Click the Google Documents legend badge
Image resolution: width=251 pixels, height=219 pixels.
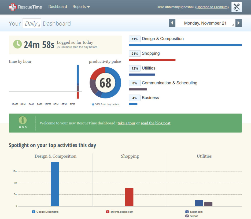coord(34,212)
